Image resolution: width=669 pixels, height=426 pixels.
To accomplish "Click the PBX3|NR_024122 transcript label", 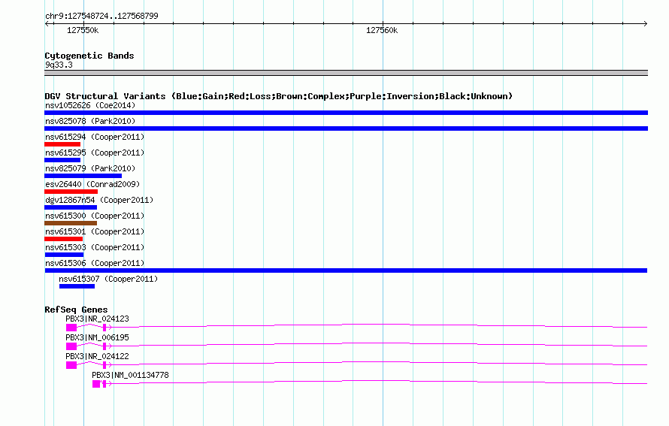I will (x=97, y=356).
